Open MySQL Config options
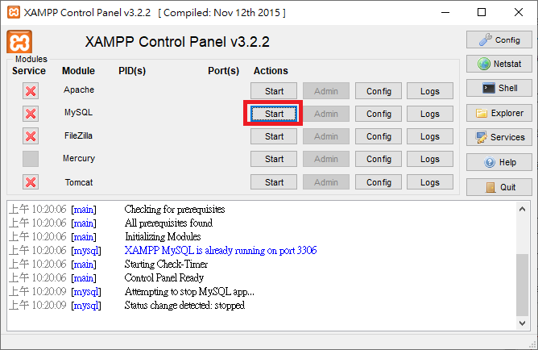The width and height of the screenshot is (538, 350). pyautogui.click(x=379, y=114)
